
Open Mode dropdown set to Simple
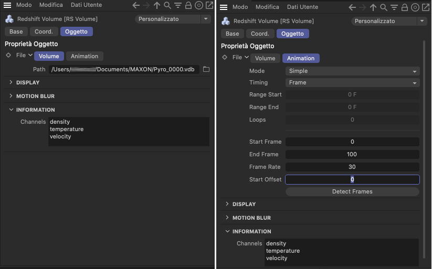(x=352, y=71)
